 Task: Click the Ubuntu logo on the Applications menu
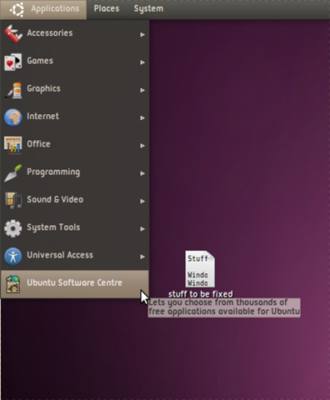[17, 9]
